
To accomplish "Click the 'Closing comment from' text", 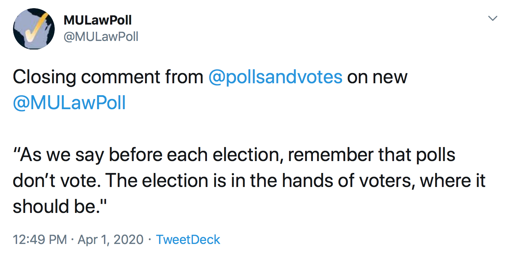I will point(108,77).
